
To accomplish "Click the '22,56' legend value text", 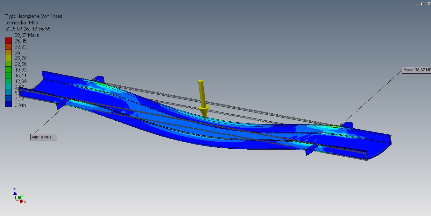I will click(x=21, y=64).
